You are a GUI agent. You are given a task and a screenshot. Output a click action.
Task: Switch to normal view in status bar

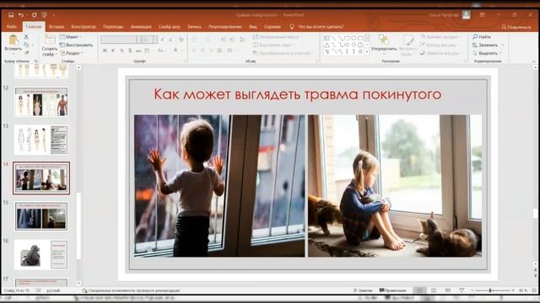click(419, 290)
